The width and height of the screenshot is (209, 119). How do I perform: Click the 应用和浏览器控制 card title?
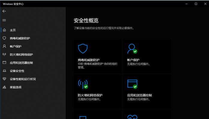[x=140, y=95]
